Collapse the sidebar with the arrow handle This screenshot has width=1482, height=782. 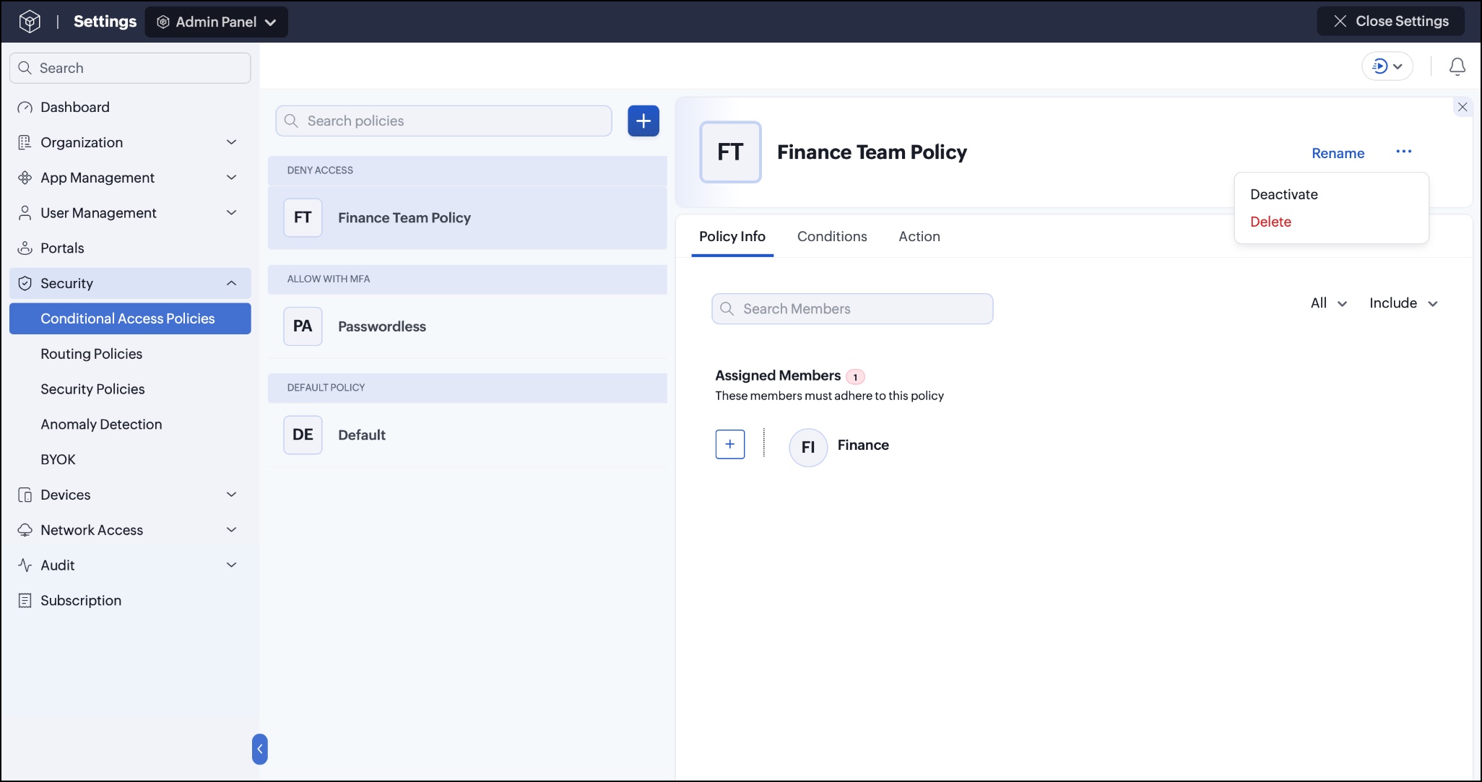point(260,749)
